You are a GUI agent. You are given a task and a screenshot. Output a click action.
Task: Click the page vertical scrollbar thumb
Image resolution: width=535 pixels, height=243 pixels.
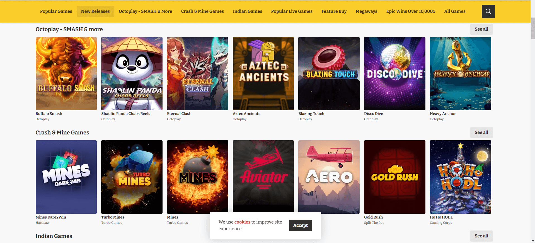coord(533,28)
